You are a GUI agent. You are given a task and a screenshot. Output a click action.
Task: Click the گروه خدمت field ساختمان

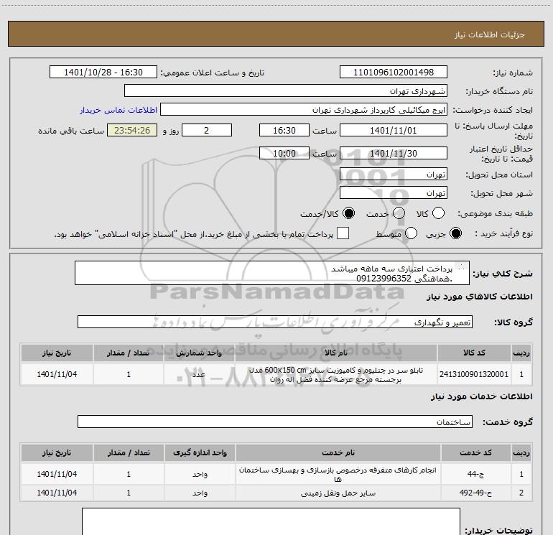[x=275, y=422]
